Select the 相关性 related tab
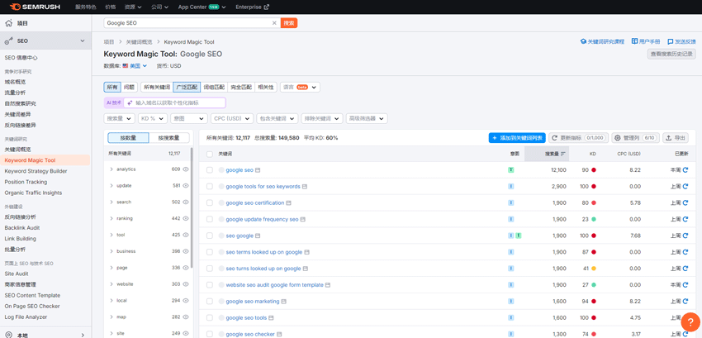The image size is (702, 338). [x=266, y=87]
